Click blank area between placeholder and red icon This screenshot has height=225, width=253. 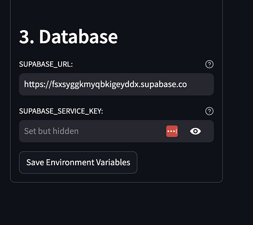click(122, 131)
